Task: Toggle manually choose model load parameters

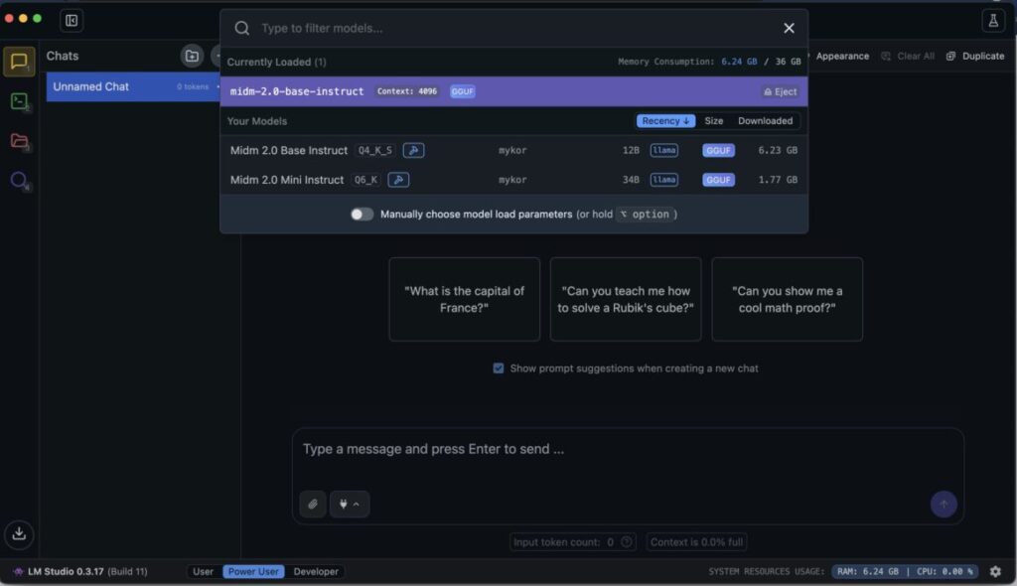Action: tap(362, 215)
